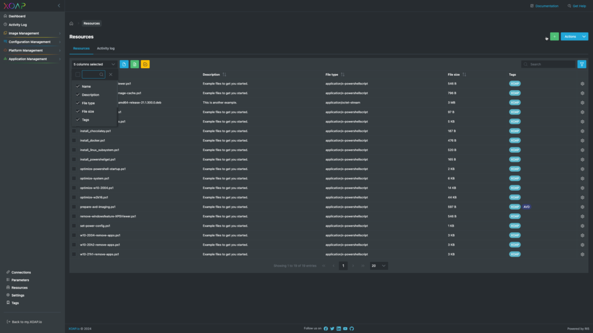Check the box for install_chocolatey.ps1
This screenshot has height=333, width=593.
[x=74, y=131]
